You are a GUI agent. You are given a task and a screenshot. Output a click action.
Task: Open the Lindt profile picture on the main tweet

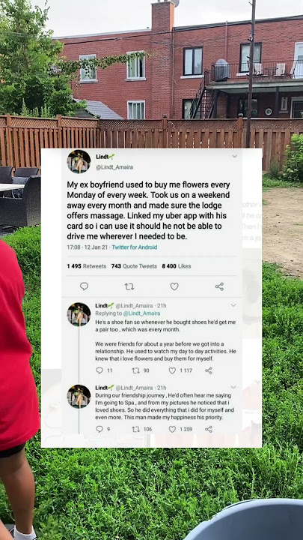[79, 161]
